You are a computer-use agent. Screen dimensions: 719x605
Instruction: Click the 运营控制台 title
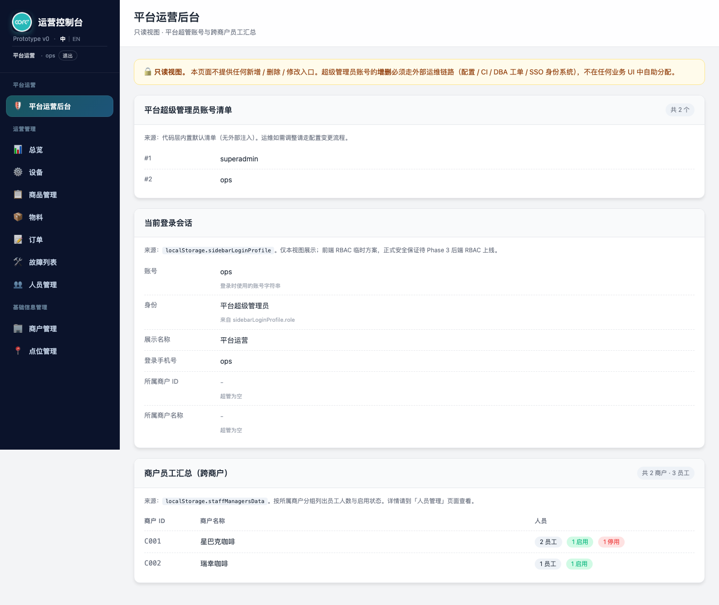[60, 22]
